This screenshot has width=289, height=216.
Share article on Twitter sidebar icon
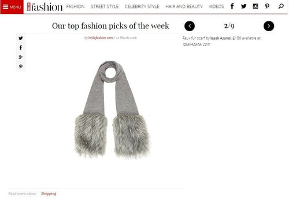(x=21, y=38)
